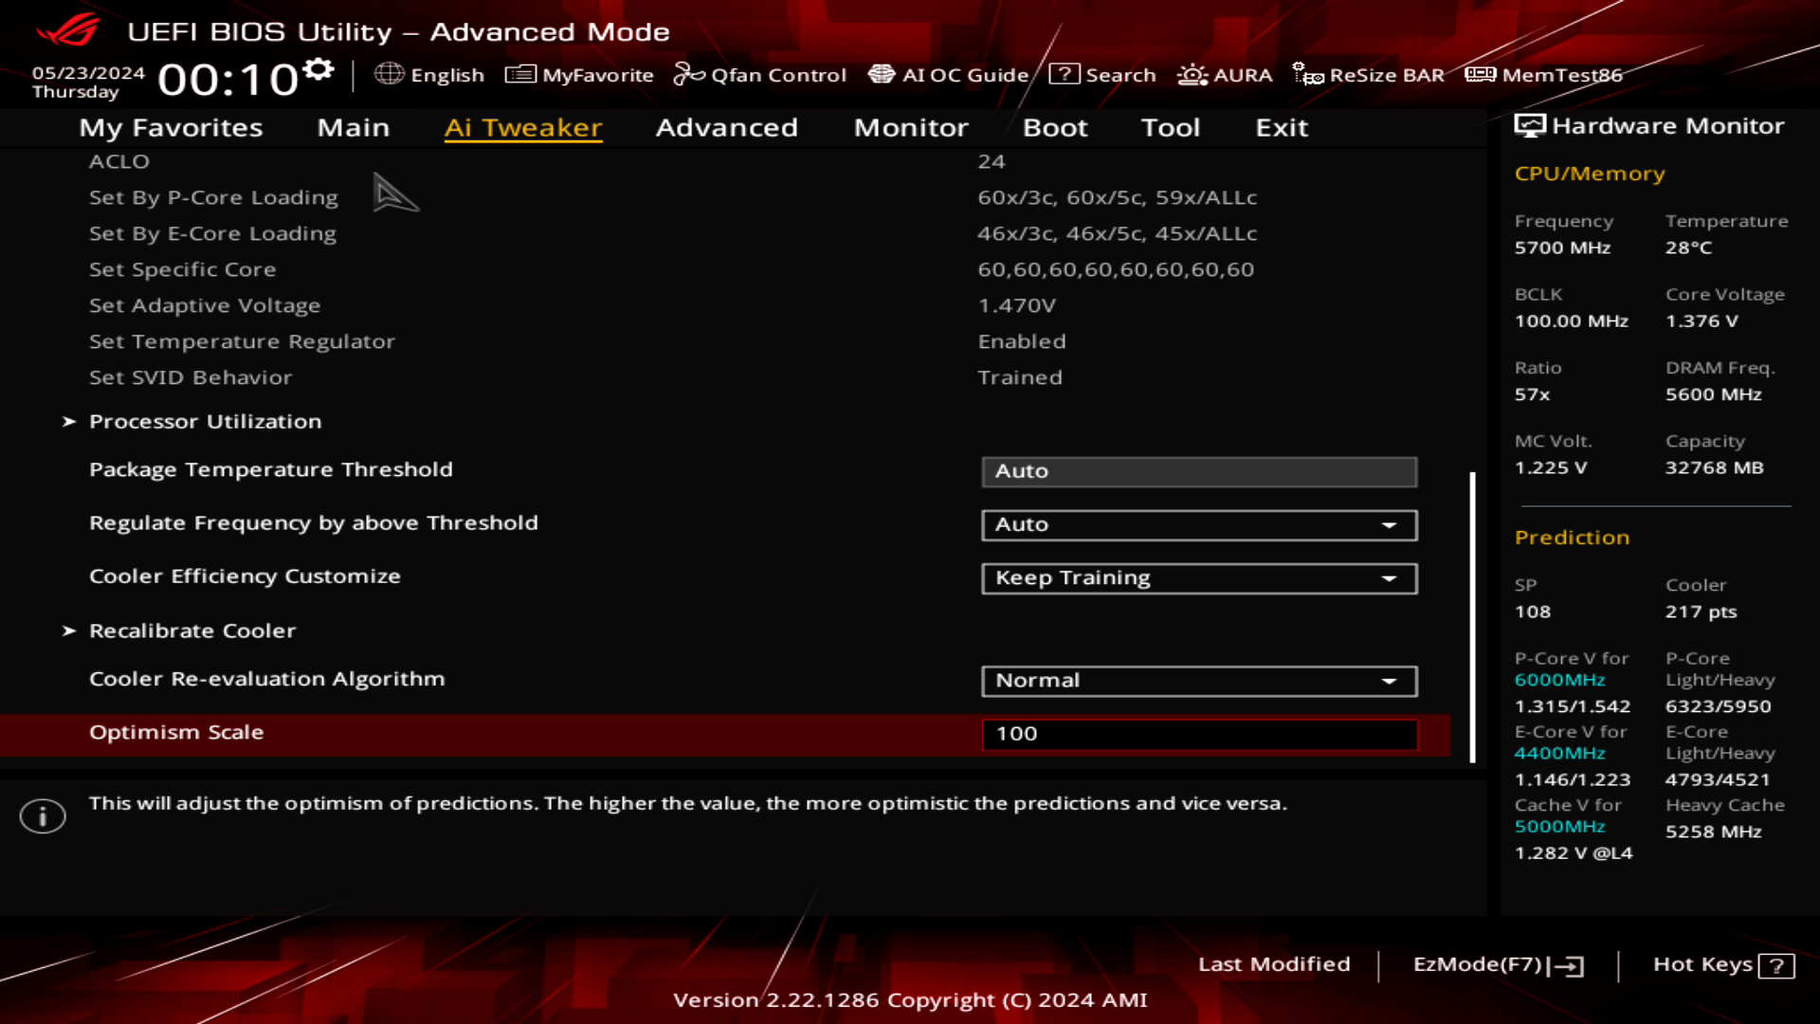Expand the Processor Utilization entry
The height and width of the screenshot is (1024, 1820).
point(205,421)
